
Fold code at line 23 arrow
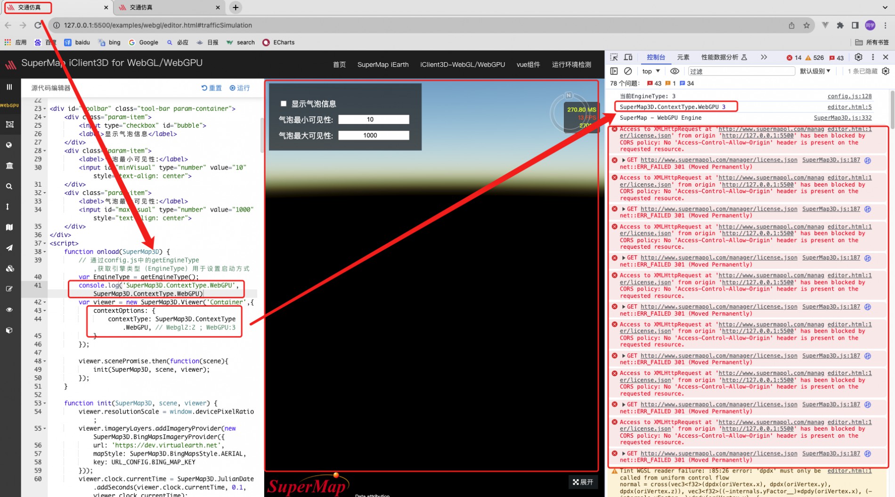click(x=45, y=109)
